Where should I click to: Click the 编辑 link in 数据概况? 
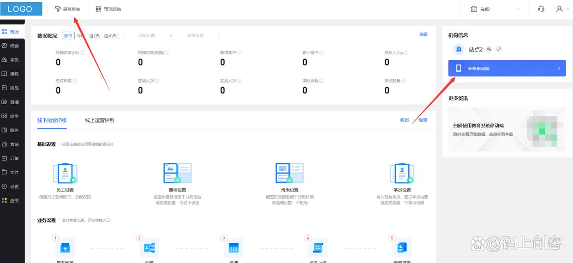click(x=424, y=35)
